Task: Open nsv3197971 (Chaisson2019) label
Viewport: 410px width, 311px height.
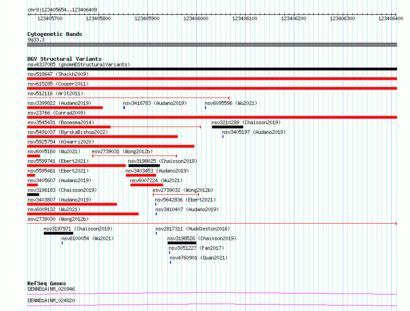Action: click(78, 229)
